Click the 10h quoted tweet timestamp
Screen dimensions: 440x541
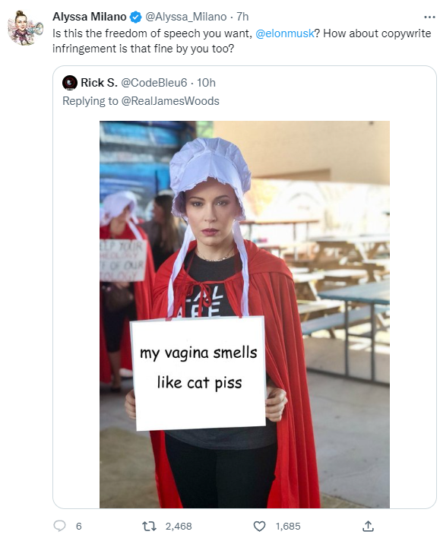click(206, 83)
